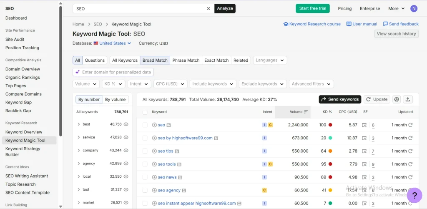Check the box for 'seo tools'
Screen dimensions: 427x209
145,164
